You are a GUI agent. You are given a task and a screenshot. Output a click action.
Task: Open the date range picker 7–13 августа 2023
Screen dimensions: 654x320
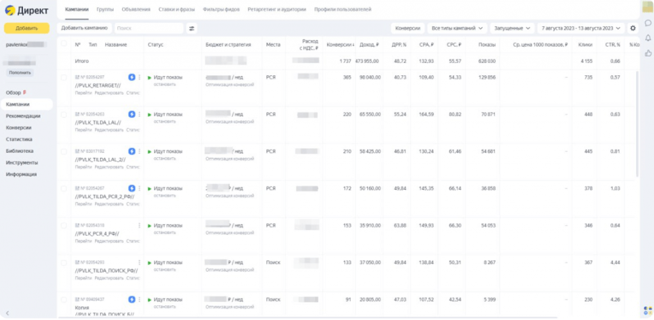pos(581,28)
